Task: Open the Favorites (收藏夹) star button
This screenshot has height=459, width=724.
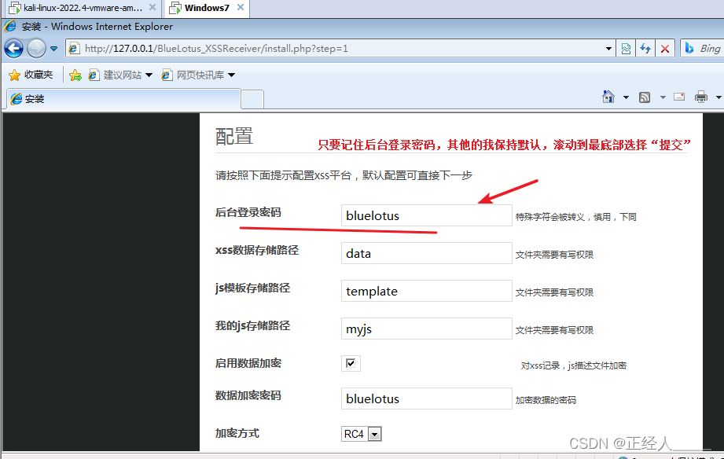Action: (31, 75)
